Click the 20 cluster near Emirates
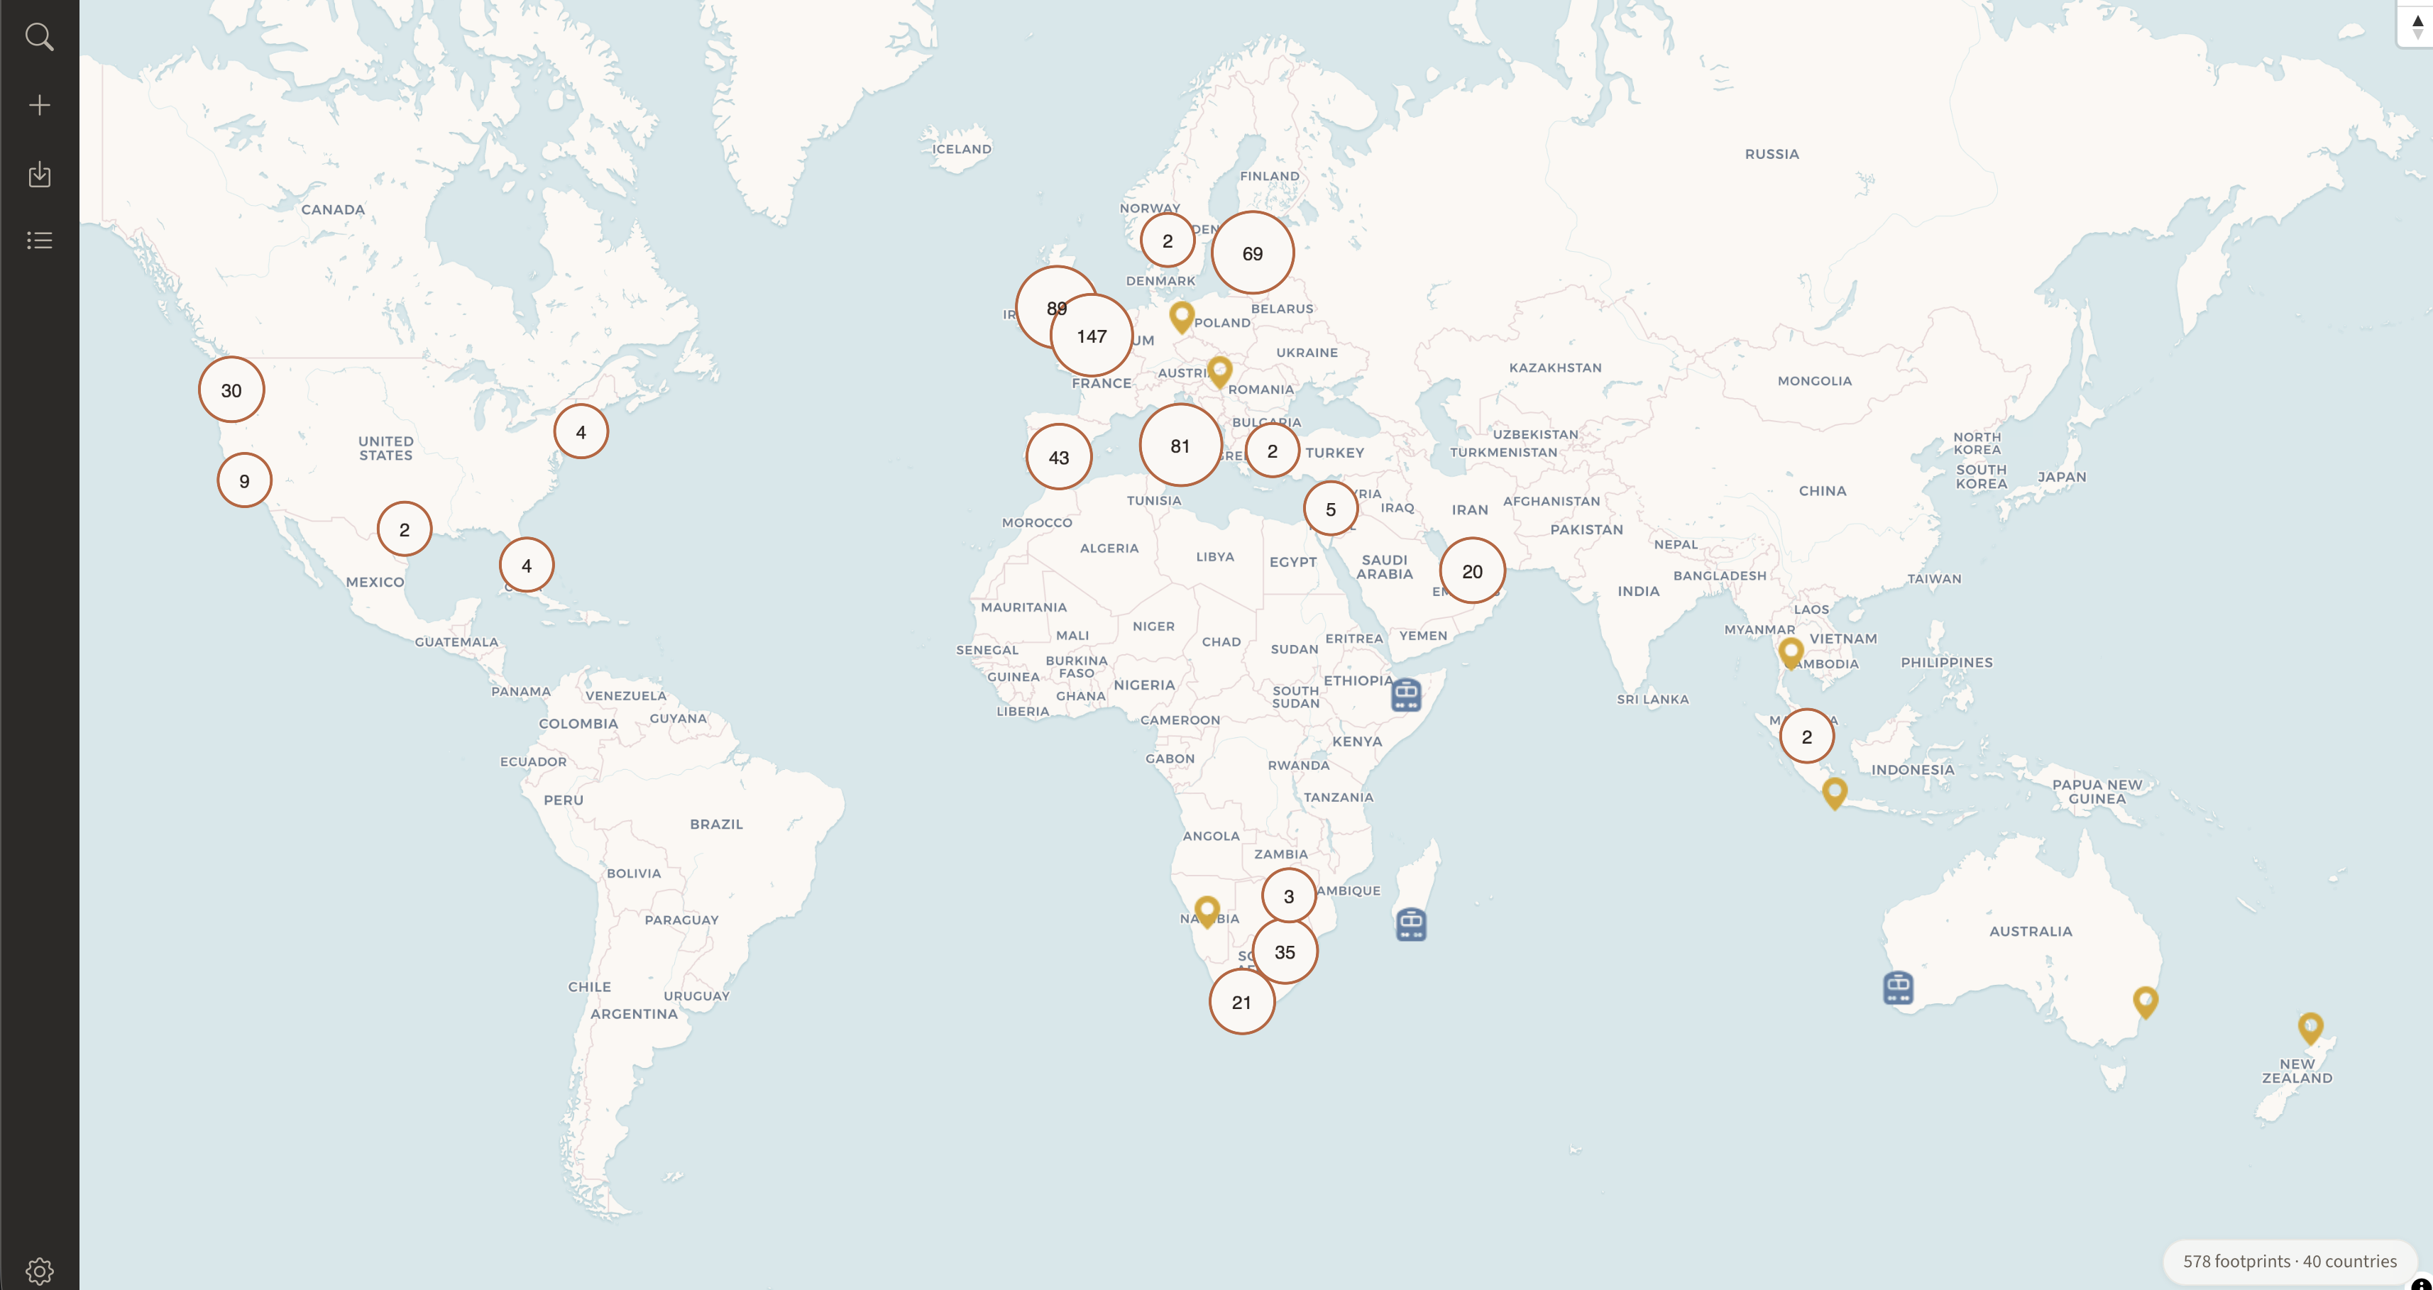Image resolution: width=2433 pixels, height=1290 pixels. (1471, 570)
